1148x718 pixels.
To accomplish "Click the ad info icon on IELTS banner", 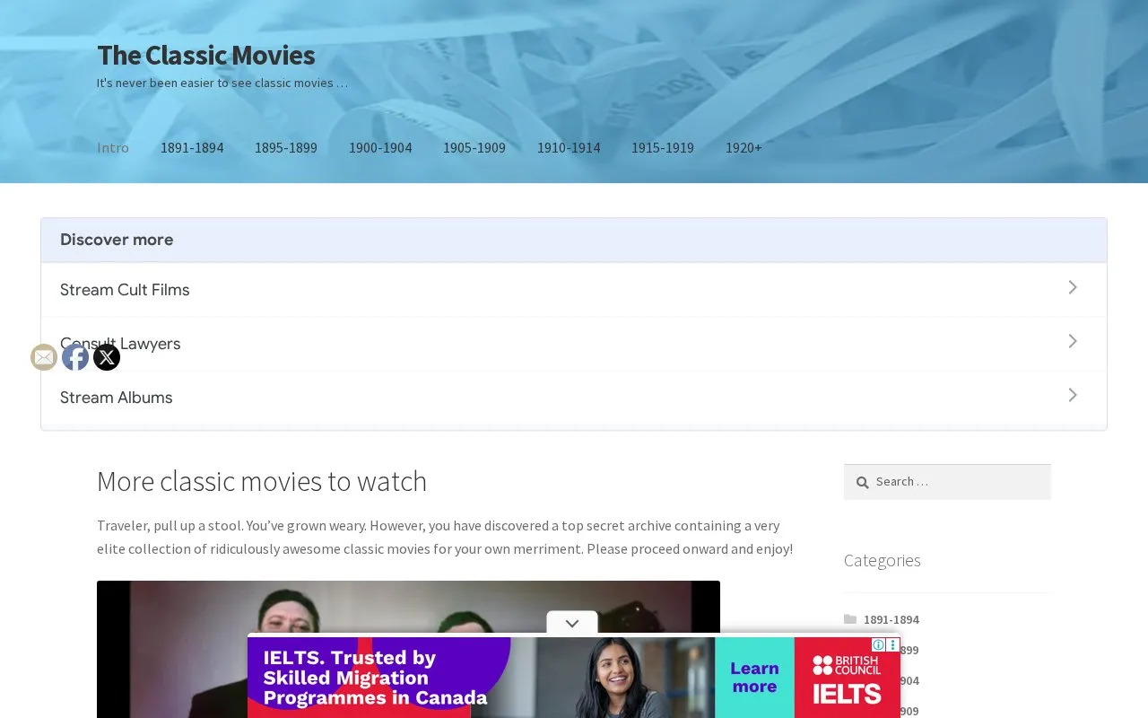I will pos(879,644).
